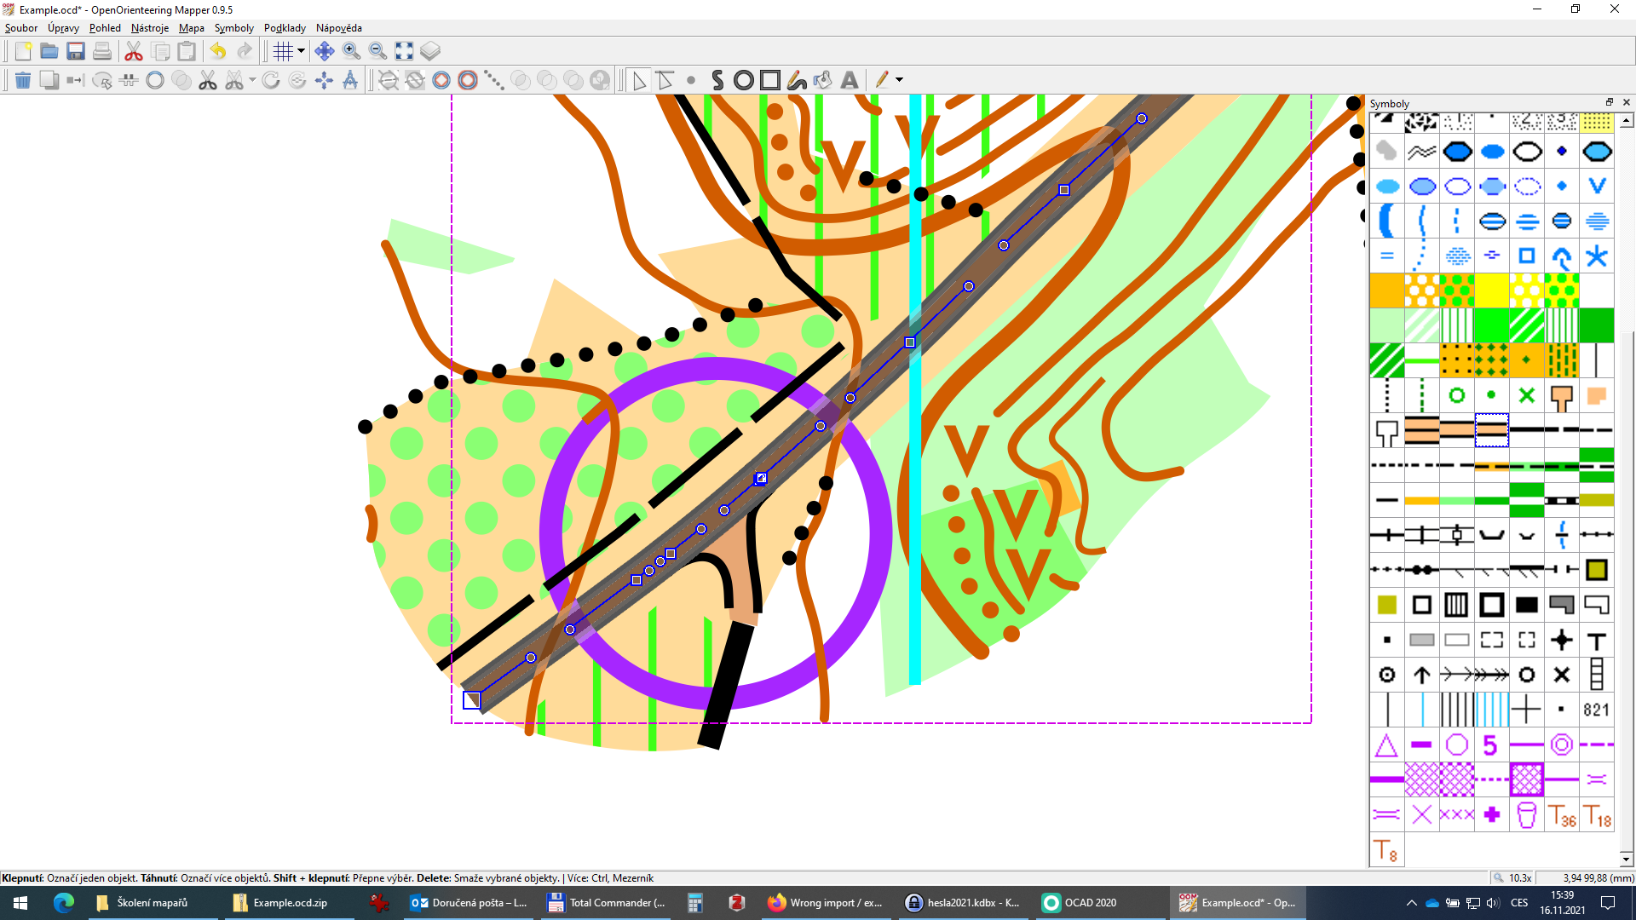Select the draw rectangles tool
Viewport: 1636px width, 920px height.
coord(770,80)
